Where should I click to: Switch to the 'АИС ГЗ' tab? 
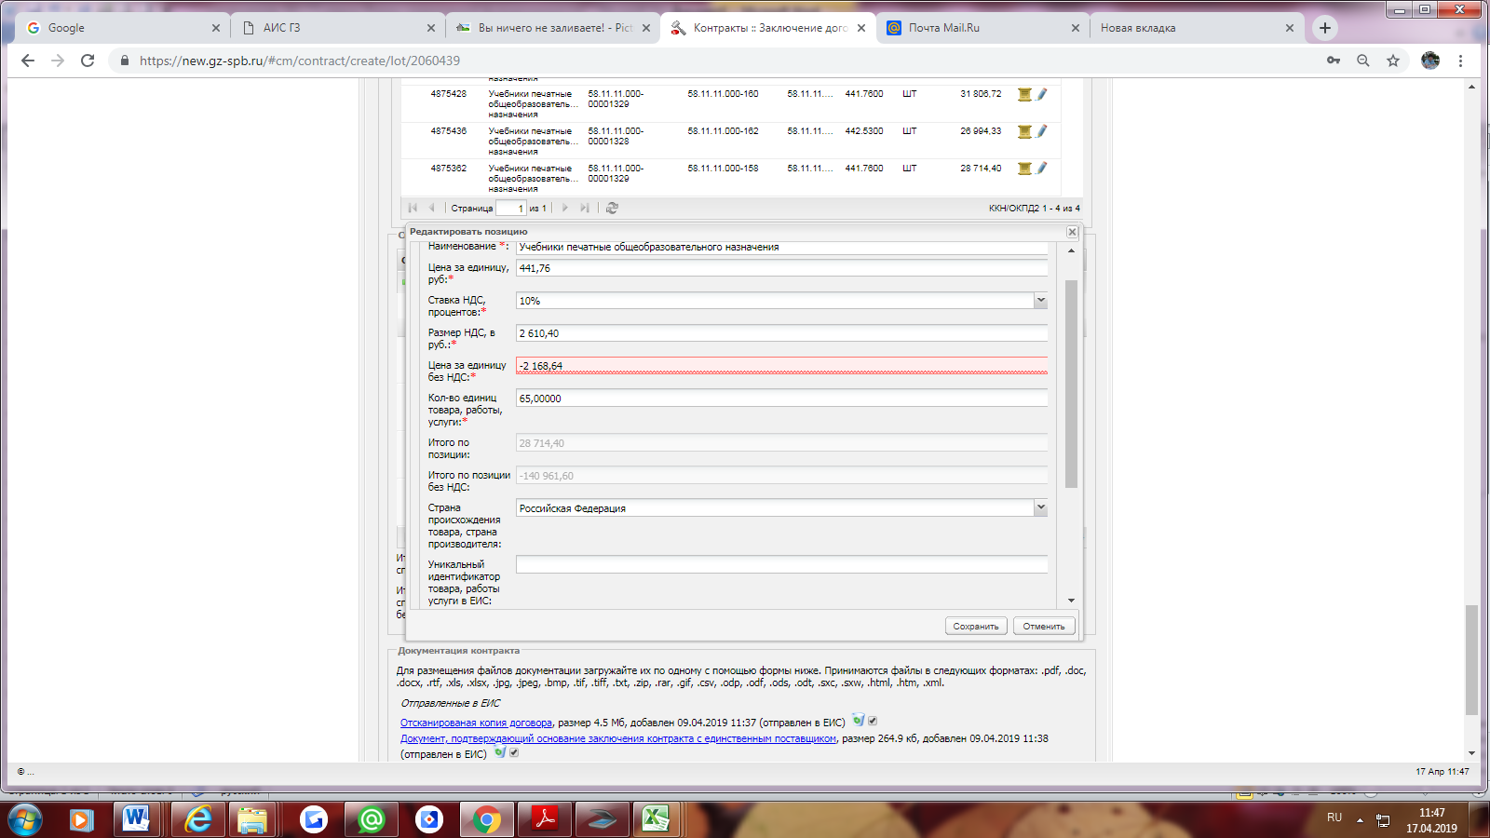click(x=337, y=28)
